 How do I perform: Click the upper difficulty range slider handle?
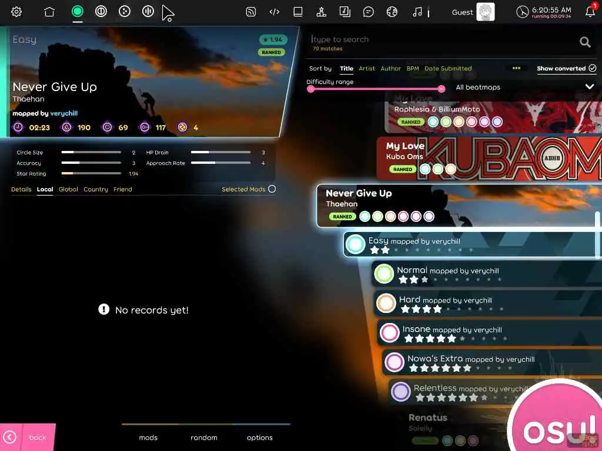(442, 89)
